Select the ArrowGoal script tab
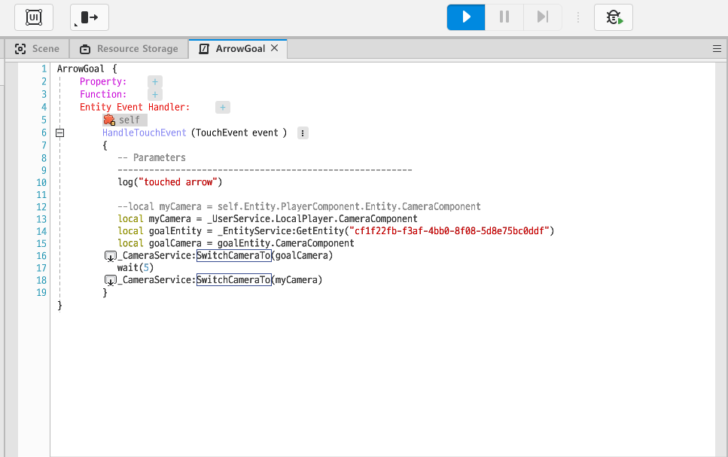Viewport: 728px width, 457px height. point(238,49)
